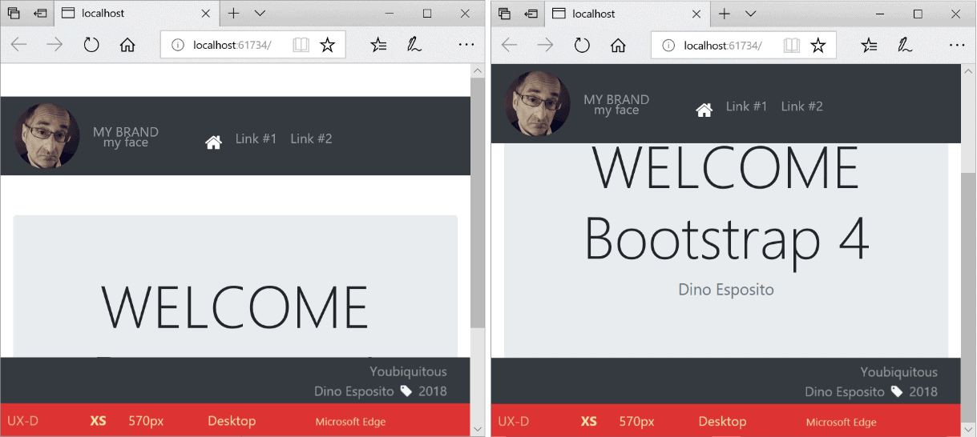Screen dimensions: 977x437
Task: Open a new tab in the right window
Action: click(x=725, y=14)
